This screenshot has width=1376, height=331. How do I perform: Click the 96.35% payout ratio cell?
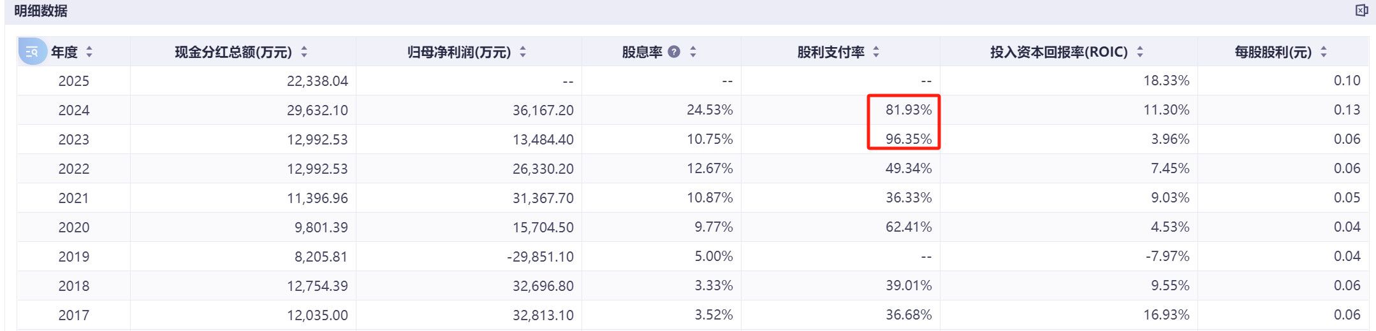(908, 139)
